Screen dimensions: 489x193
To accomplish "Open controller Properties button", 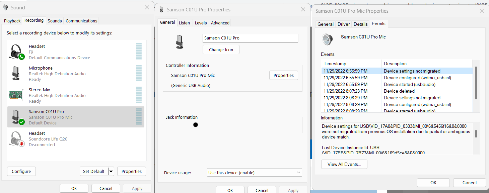I will click(284, 75).
